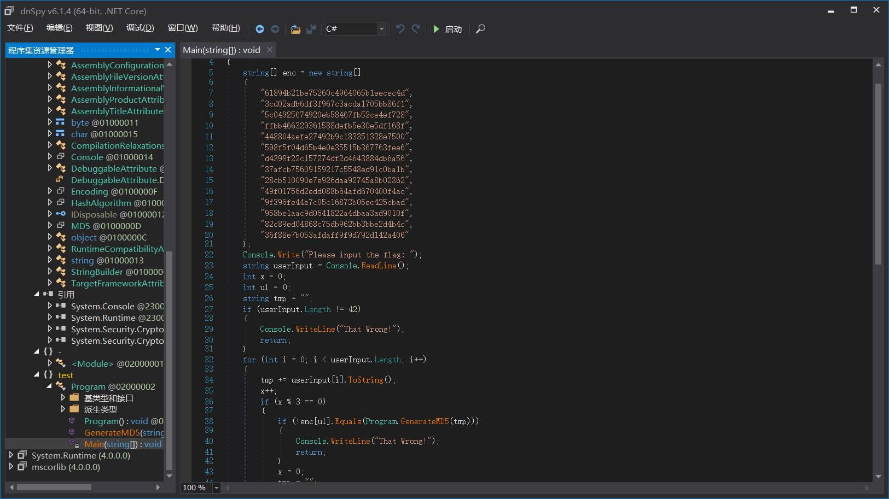Open the 窗口(W) menu
Image resolution: width=889 pixels, height=499 pixels.
pos(183,28)
